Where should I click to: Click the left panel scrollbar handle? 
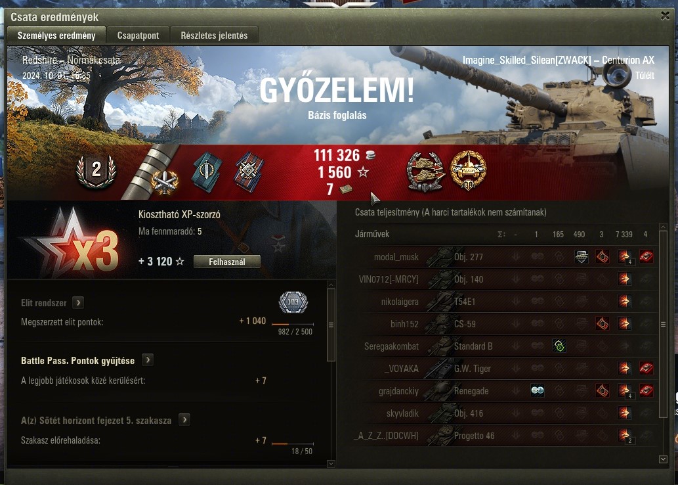(331, 325)
